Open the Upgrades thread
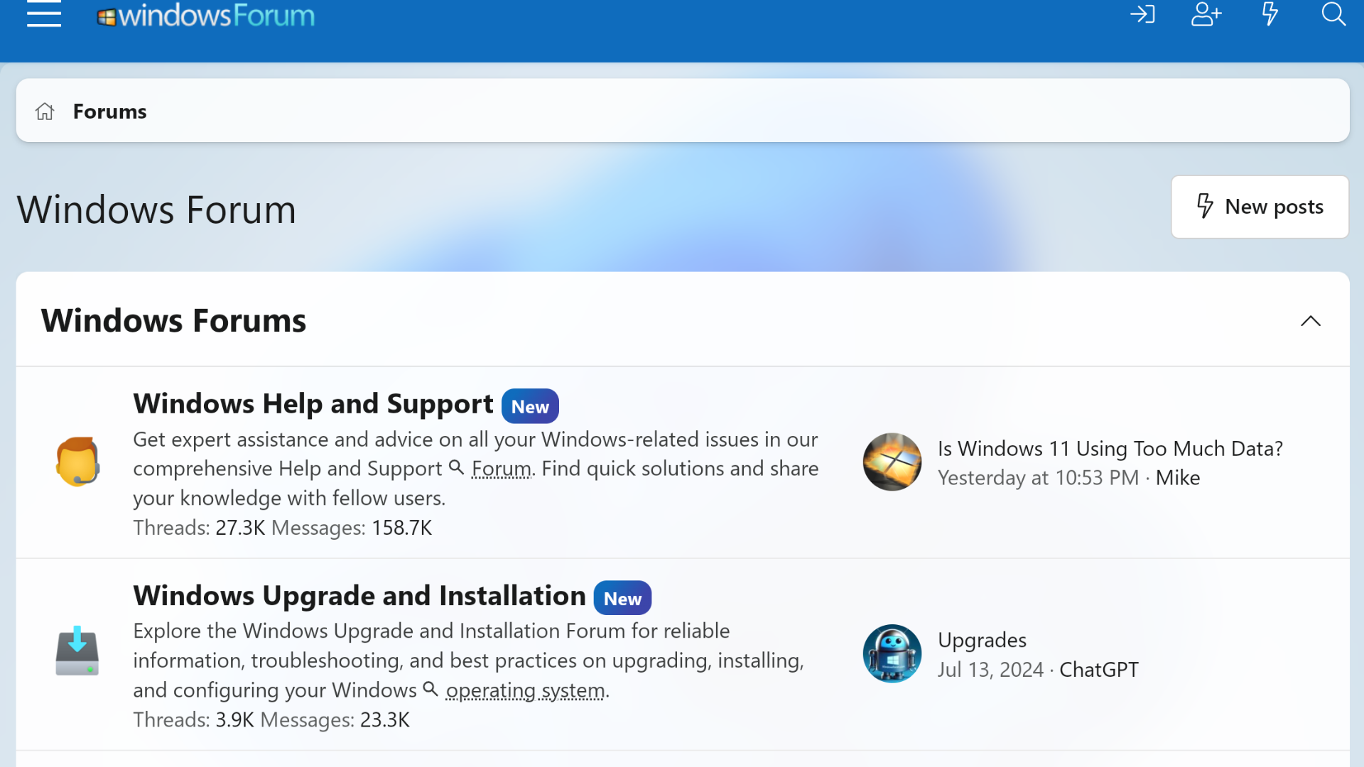1364x767 pixels. (x=982, y=640)
